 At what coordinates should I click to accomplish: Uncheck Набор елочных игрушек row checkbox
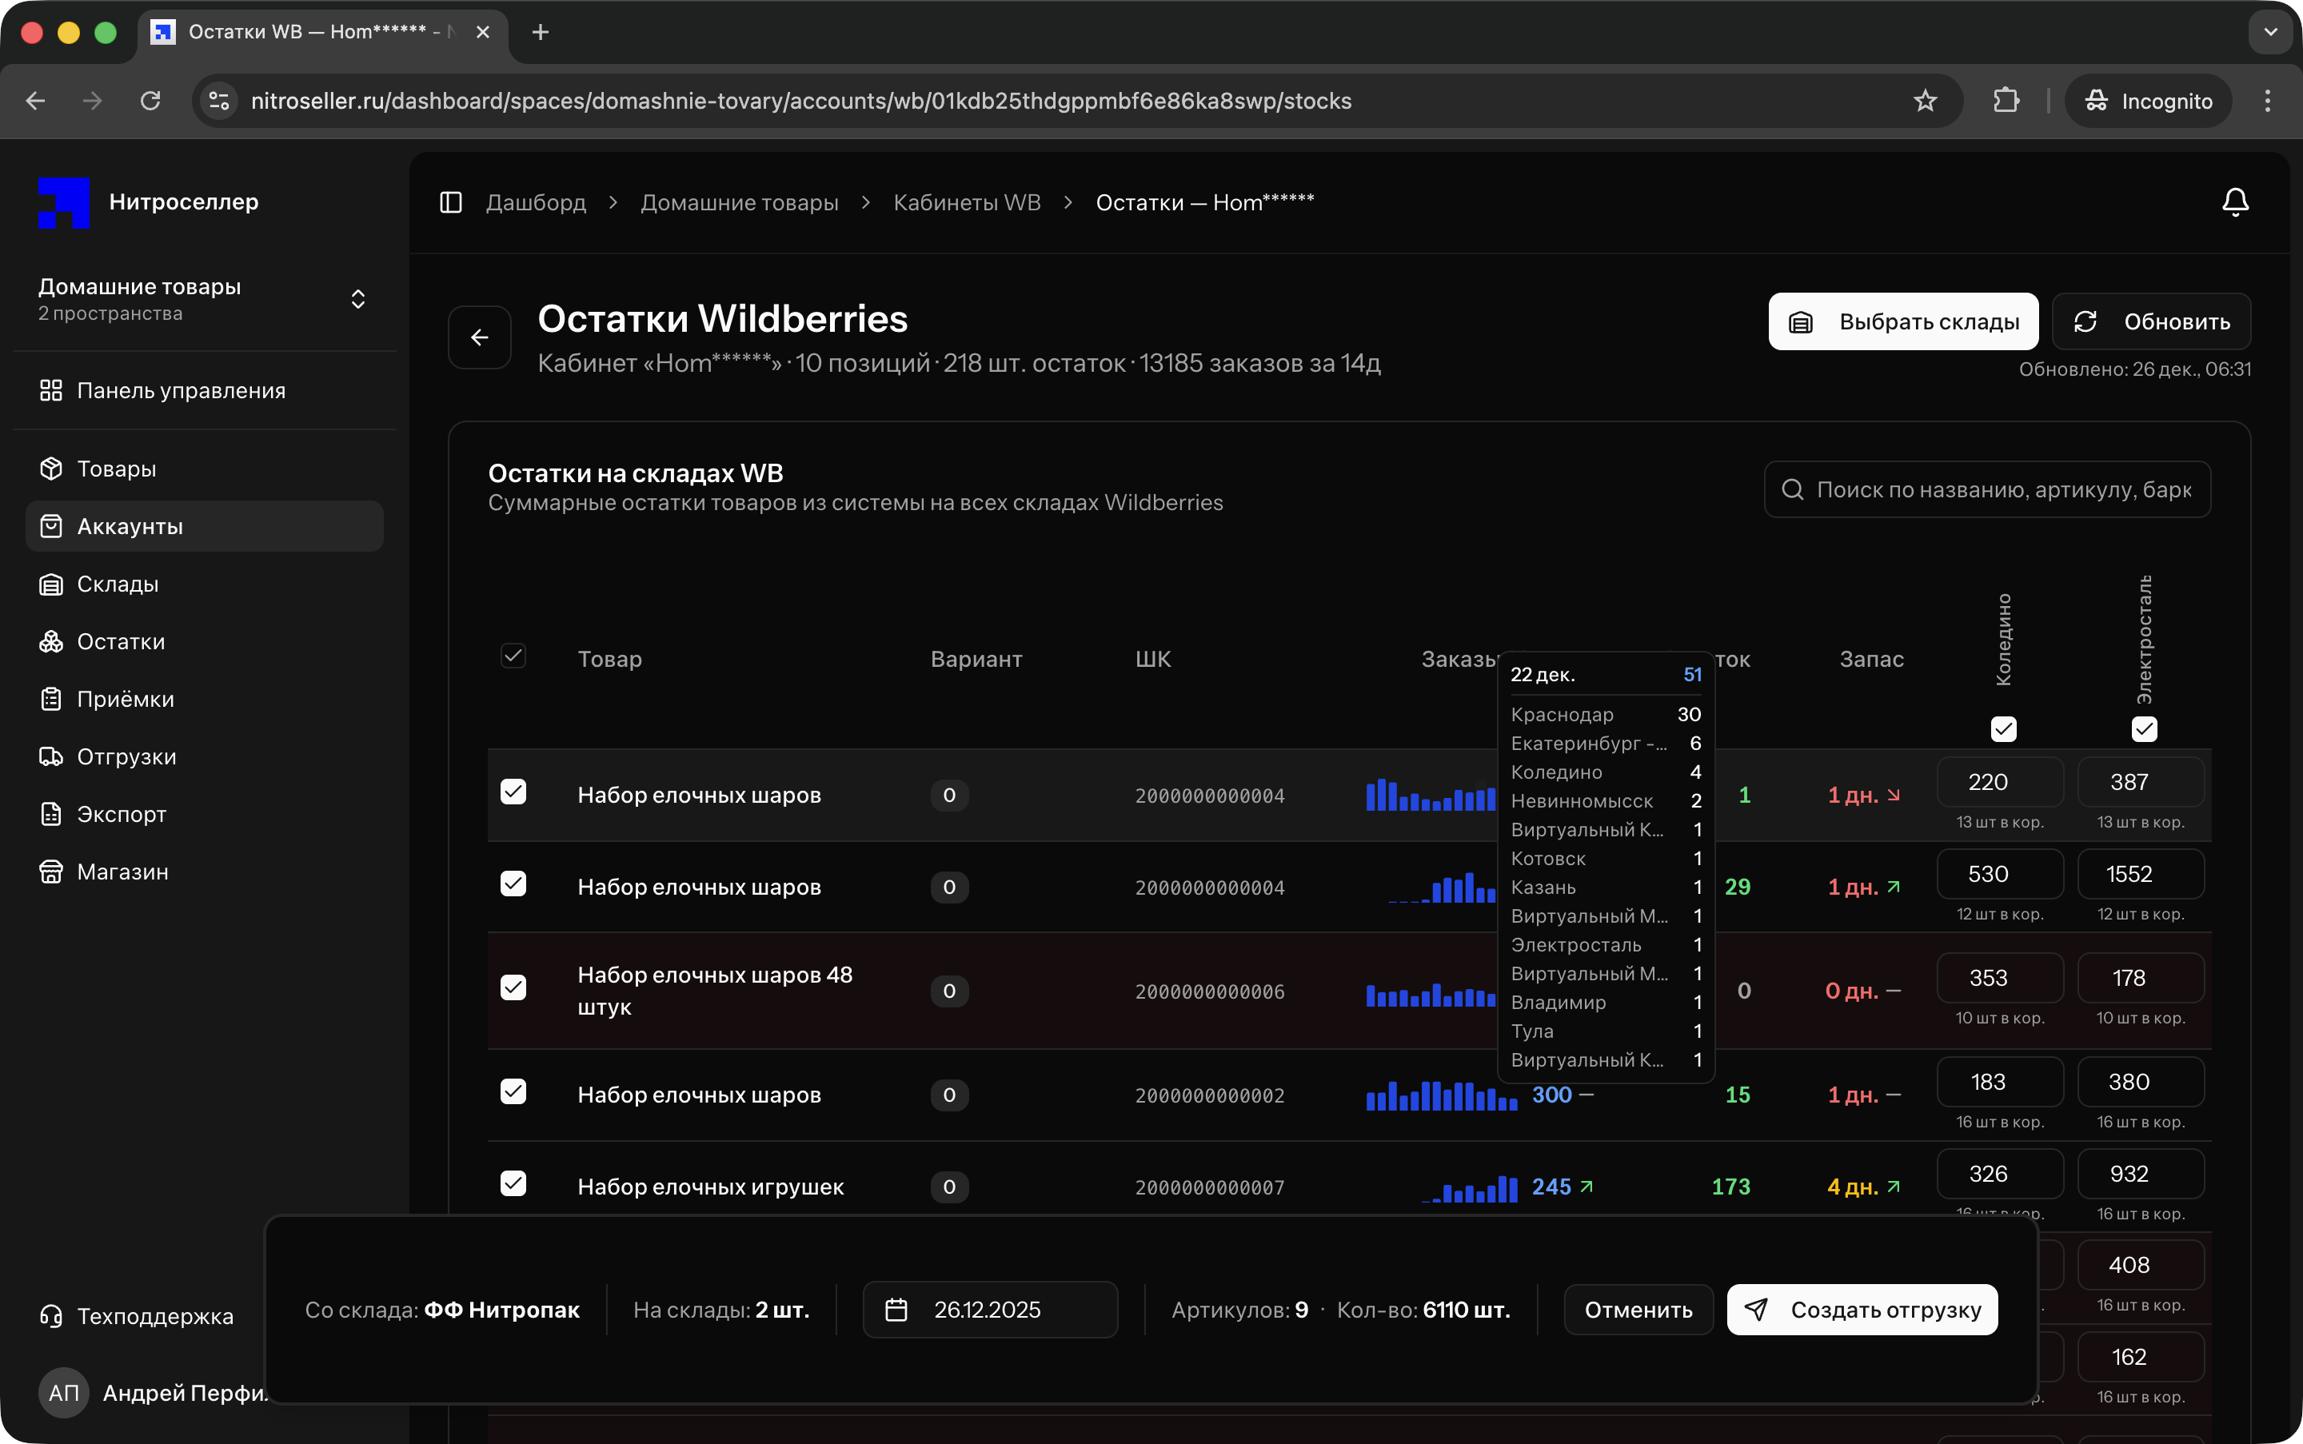point(513,1183)
